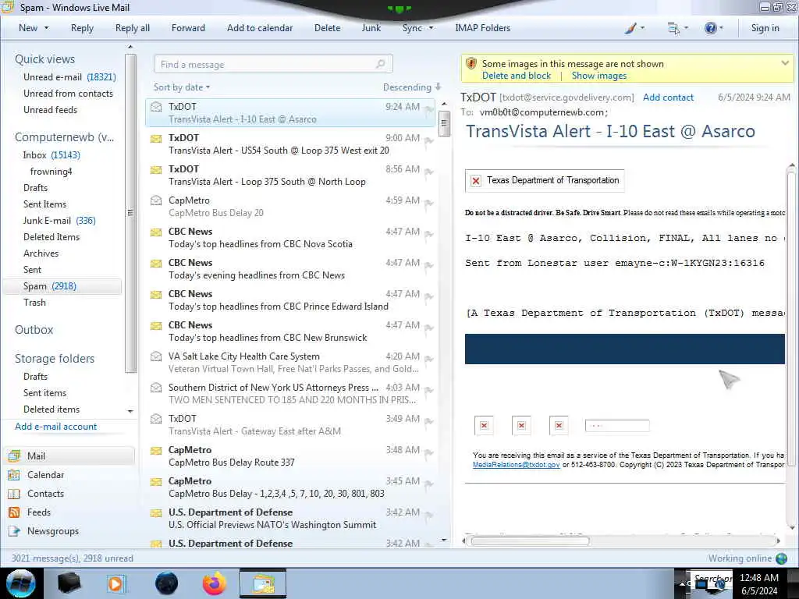799x599 pixels.
Task: Click Add e-mail account link
Action: click(x=55, y=427)
